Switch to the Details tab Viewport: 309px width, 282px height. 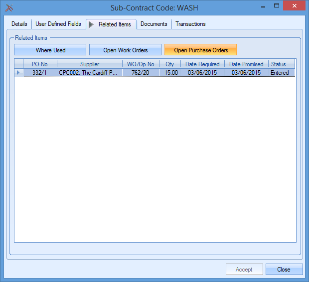tap(19, 24)
